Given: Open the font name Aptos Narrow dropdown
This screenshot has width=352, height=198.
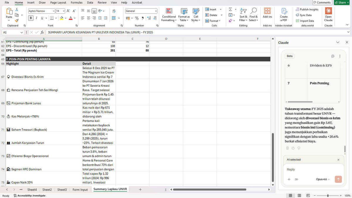Looking at the screenshot, I should [54, 11].
